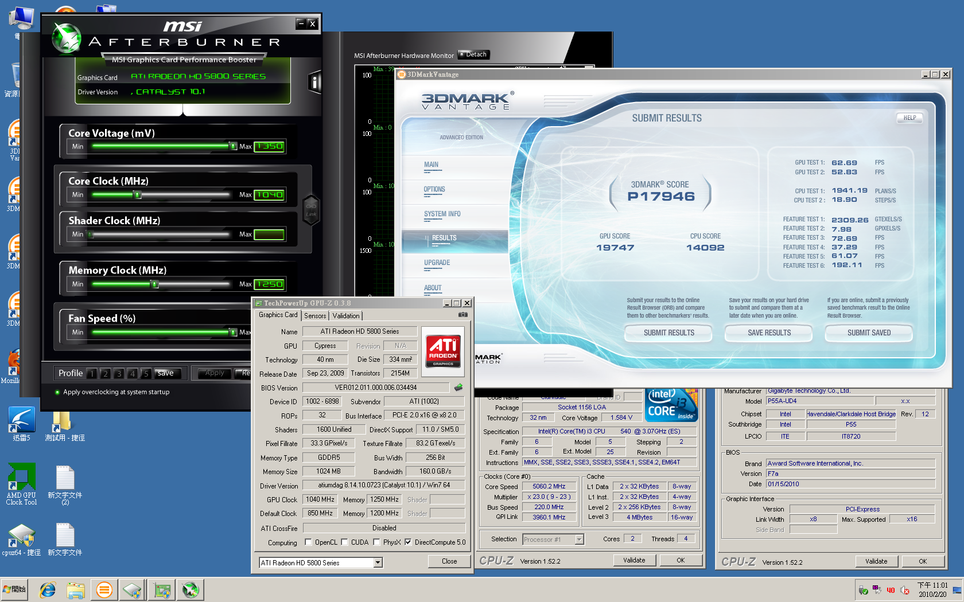This screenshot has height=602, width=964.
Task: Open Internet Explorer from taskbar
Action: point(47,589)
